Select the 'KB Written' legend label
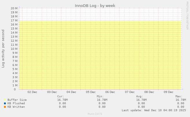The height and width of the screenshot is (117, 190). coord(16,107)
